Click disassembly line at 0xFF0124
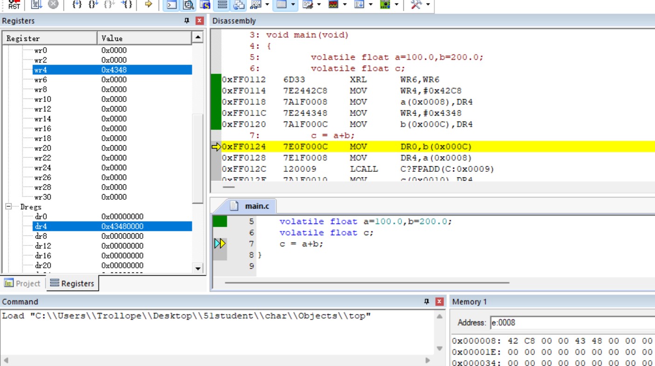Screen dimensions: 655x366 [438, 147]
